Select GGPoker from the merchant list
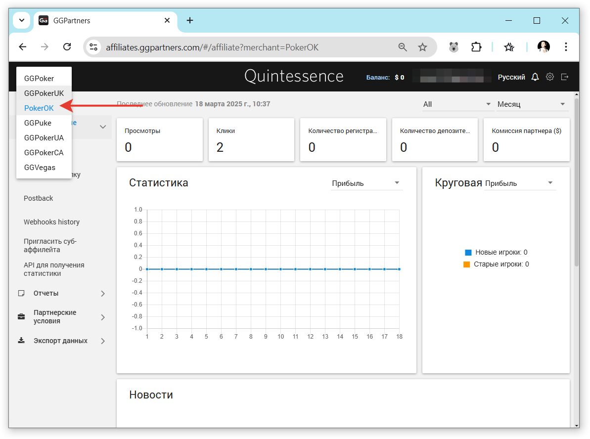The image size is (590, 439). point(44,78)
